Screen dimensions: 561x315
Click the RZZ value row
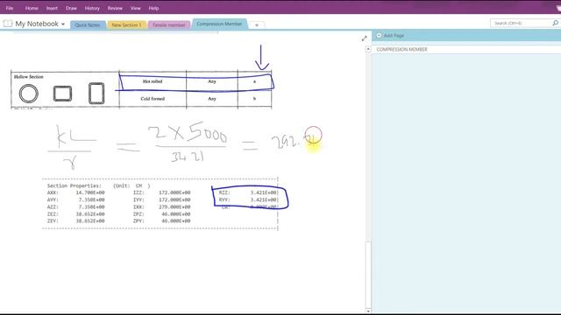pos(248,192)
